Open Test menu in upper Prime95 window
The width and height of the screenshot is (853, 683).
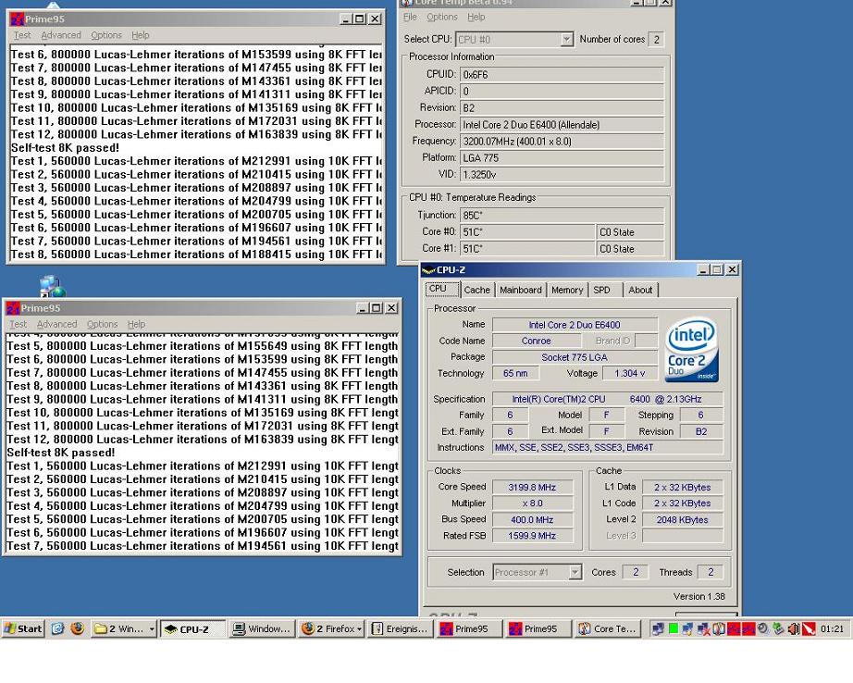pos(22,35)
